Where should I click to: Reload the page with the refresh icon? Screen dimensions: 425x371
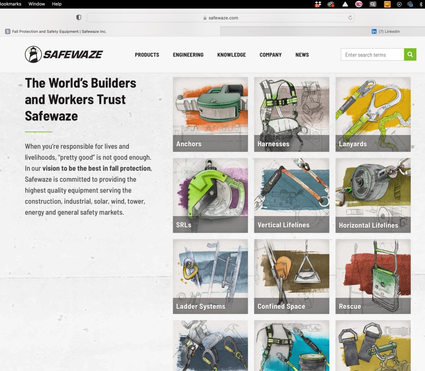click(350, 18)
